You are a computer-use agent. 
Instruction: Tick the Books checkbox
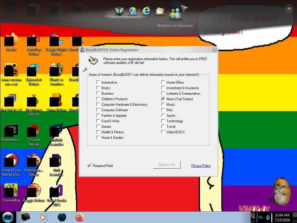[98, 88]
